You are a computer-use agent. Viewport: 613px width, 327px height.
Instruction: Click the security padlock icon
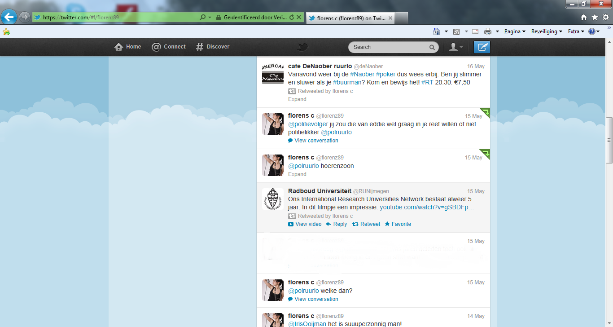click(218, 18)
